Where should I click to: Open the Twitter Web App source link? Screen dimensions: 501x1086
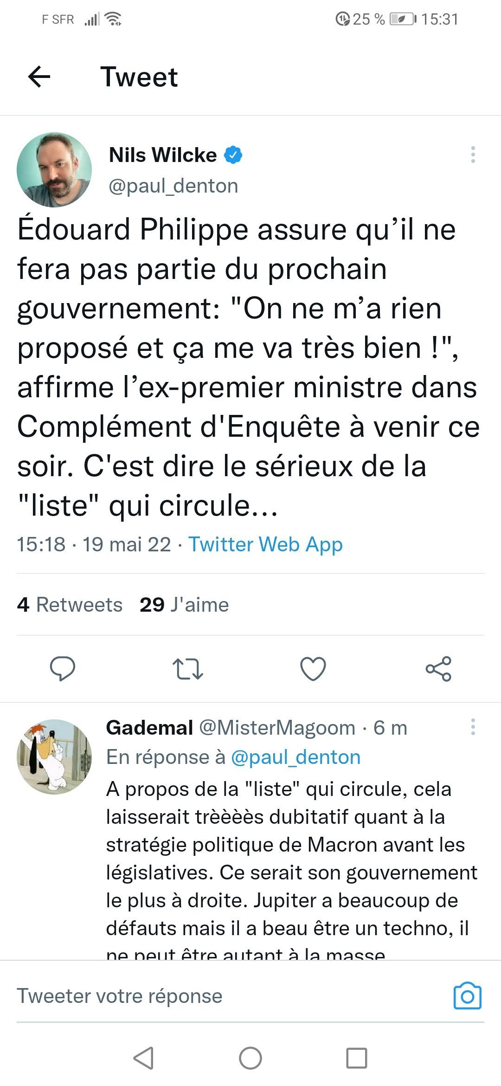265,544
